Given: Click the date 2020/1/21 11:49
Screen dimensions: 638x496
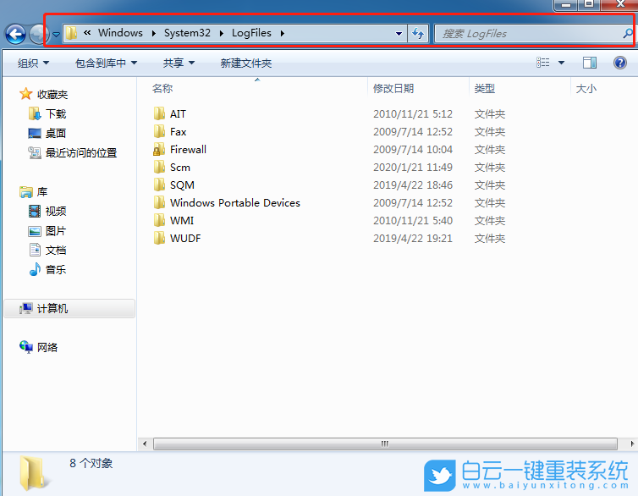Looking at the screenshot, I should [x=413, y=168].
